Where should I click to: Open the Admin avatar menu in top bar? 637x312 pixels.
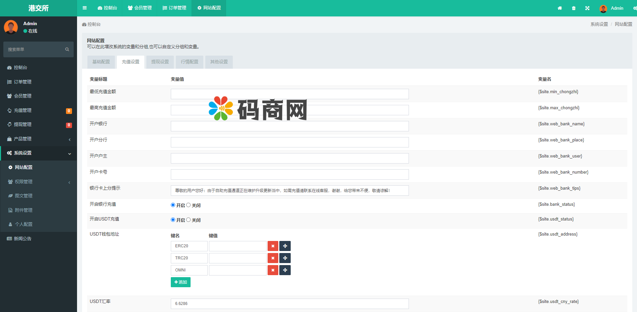612,8
